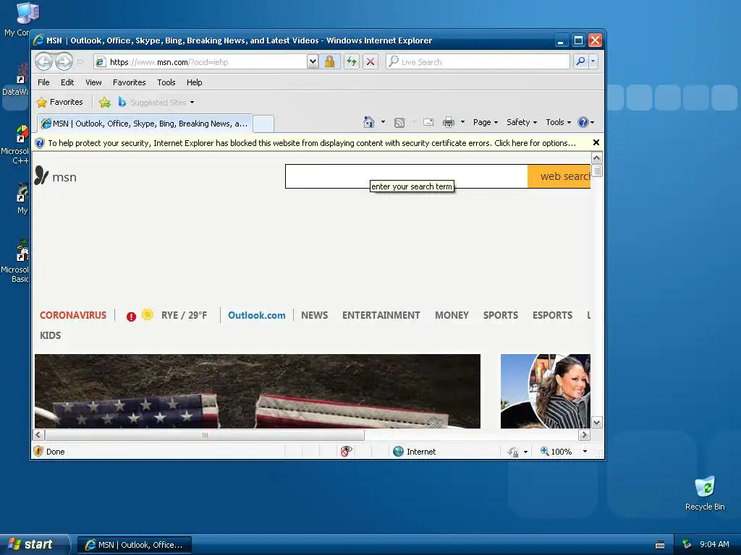Click the Windows start button
741x555 pixels.
35,544
